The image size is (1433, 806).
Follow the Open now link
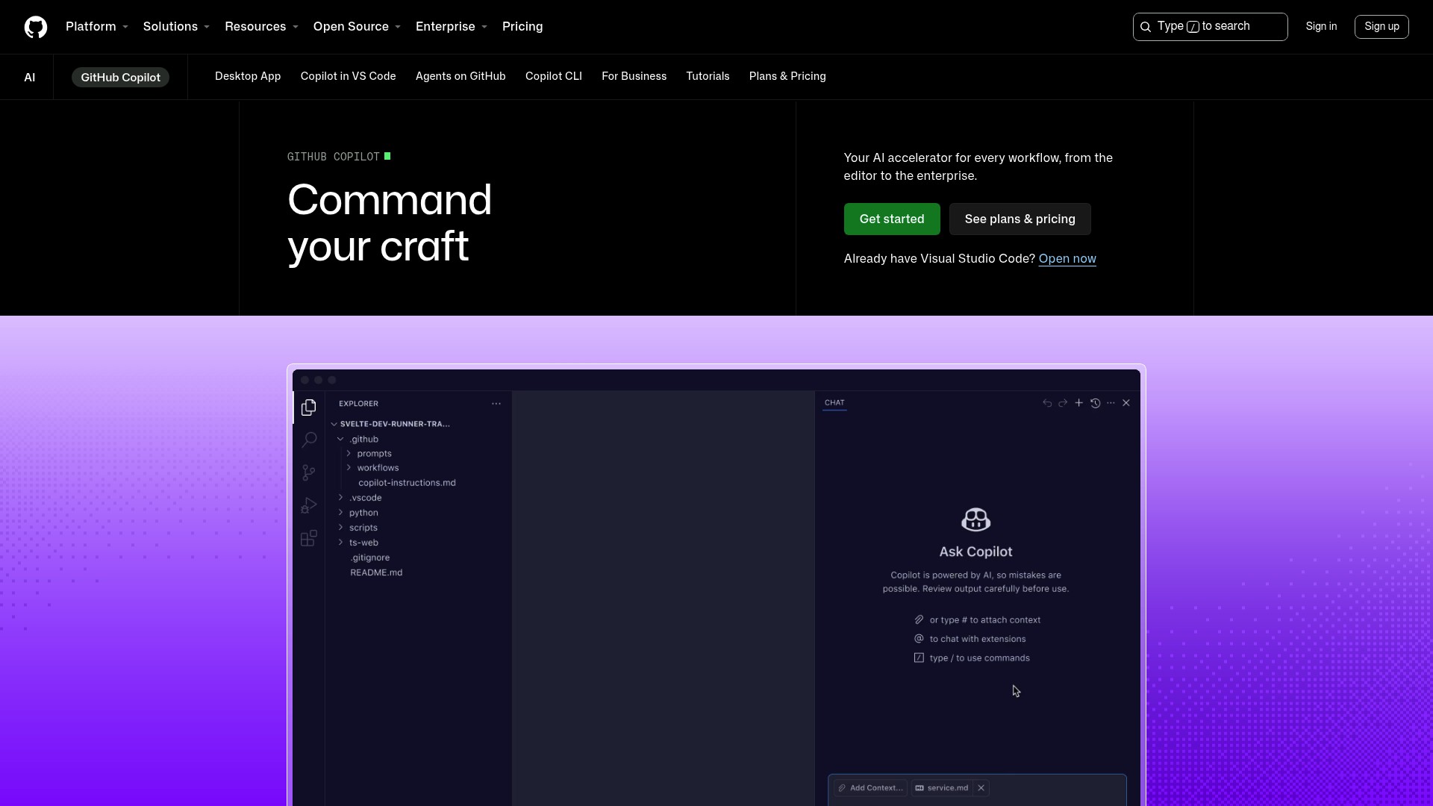(1067, 259)
